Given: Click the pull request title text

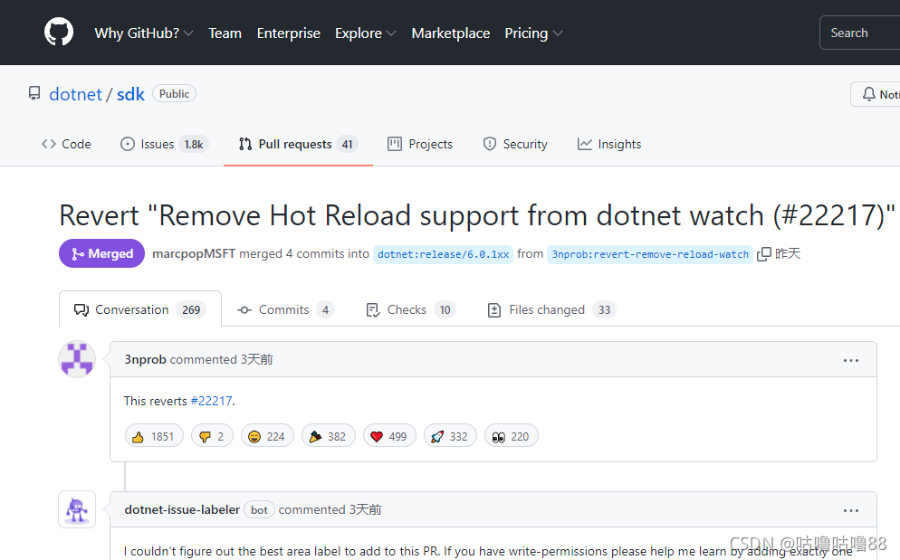Looking at the screenshot, I should pyautogui.click(x=477, y=215).
